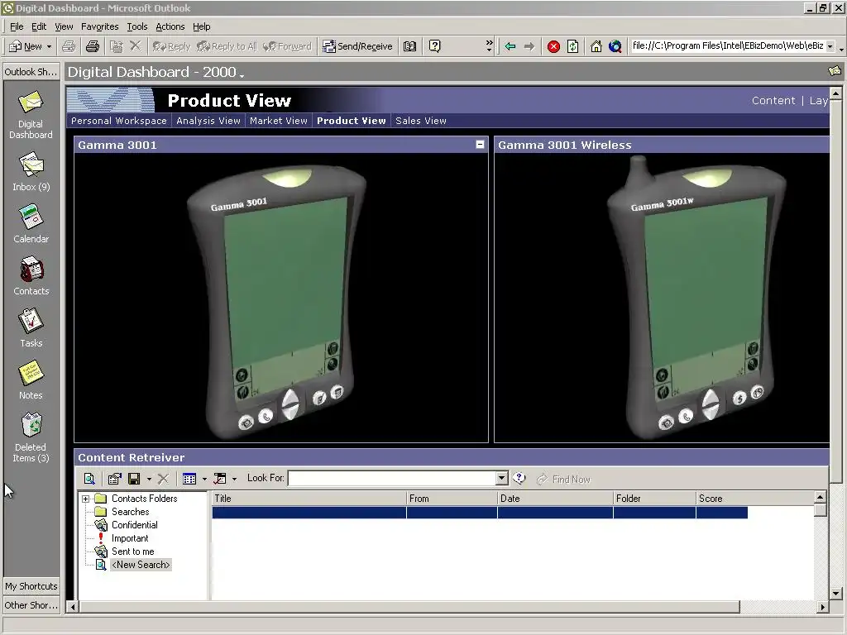The width and height of the screenshot is (847, 635).
Task: Open the Contacts shortcut
Action: click(x=31, y=276)
